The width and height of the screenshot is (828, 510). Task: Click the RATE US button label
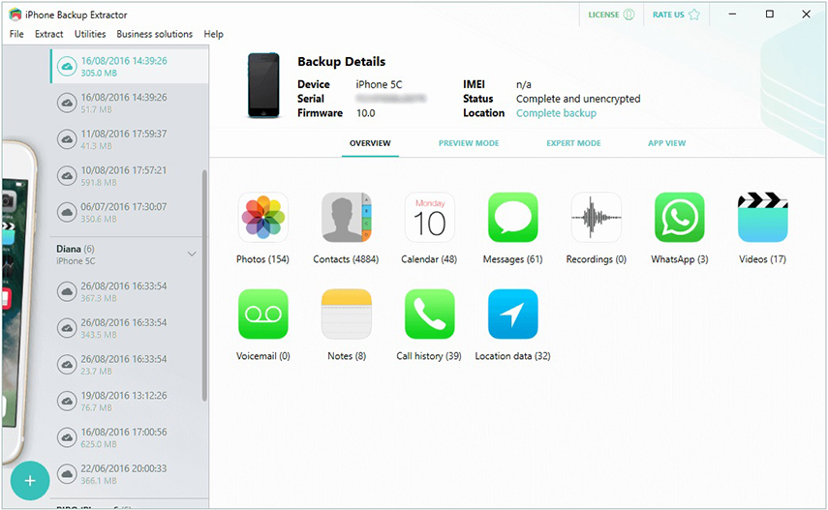668,15
